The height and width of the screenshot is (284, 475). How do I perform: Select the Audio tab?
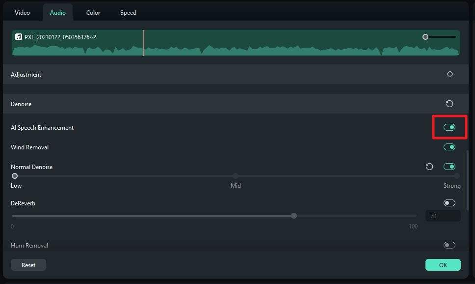click(57, 13)
